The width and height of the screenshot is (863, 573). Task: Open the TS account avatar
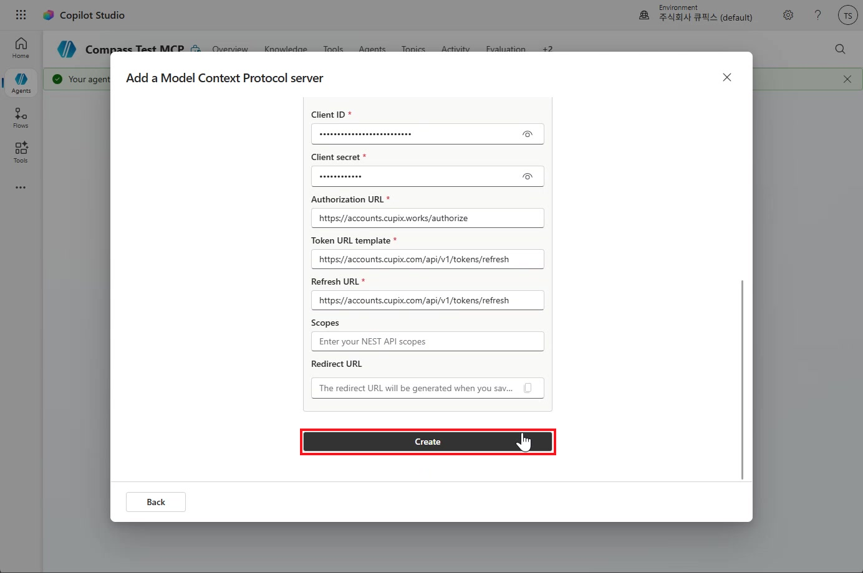pyautogui.click(x=847, y=16)
